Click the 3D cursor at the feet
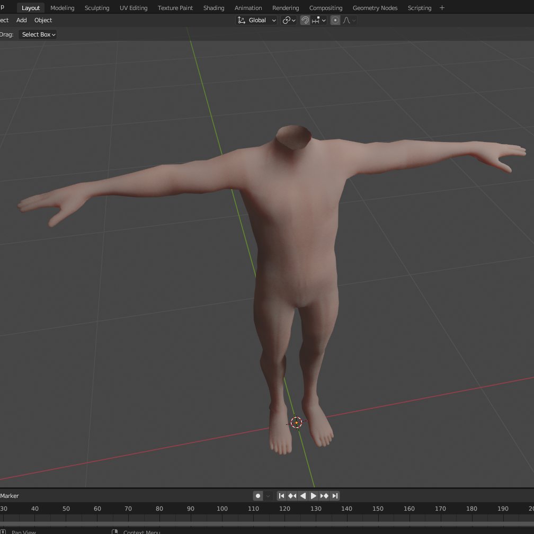534x534 pixels. pyautogui.click(x=296, y=423)
